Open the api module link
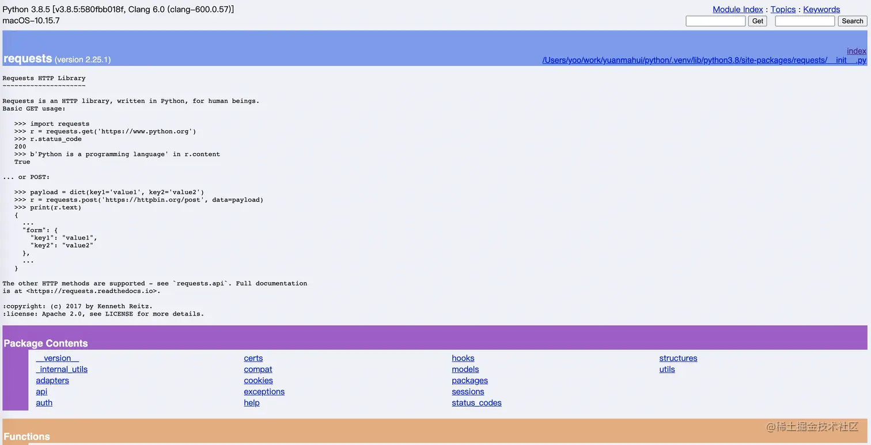Screen dimensions: 871x445 tap(41, 391)
